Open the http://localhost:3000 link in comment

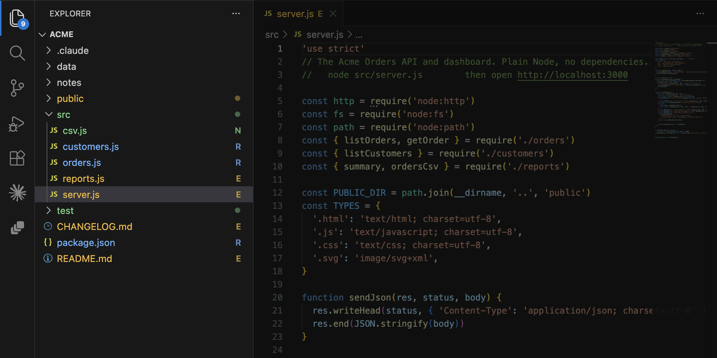click(x=572, y=75)
